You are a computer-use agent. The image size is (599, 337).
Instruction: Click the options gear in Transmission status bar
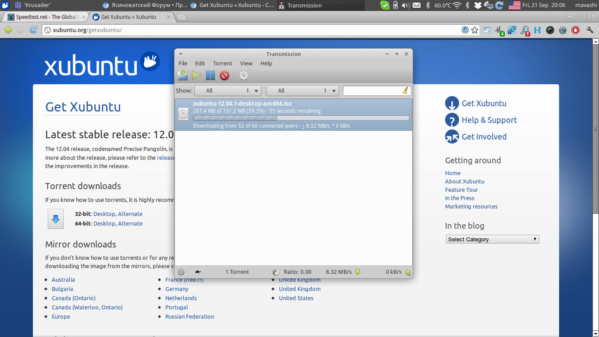pyautogui.click(x=181, y=272)
